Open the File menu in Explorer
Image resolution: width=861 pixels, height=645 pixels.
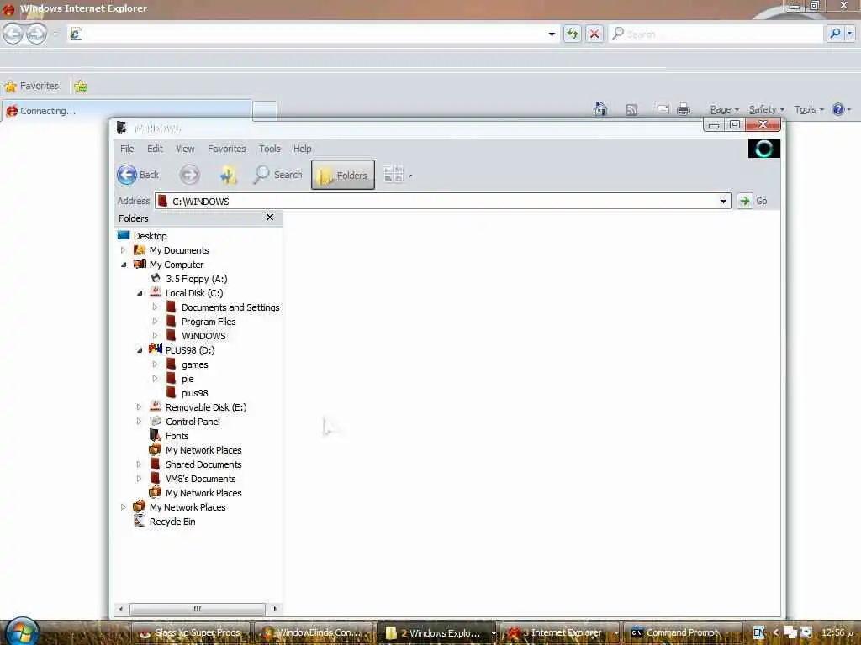click(x=127, y=149)
